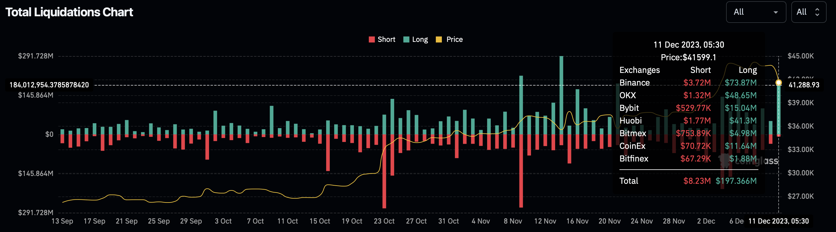The height and width of the screenshot is (232, 836).
Task: Open the right All selector box
Action: (809, 12)
